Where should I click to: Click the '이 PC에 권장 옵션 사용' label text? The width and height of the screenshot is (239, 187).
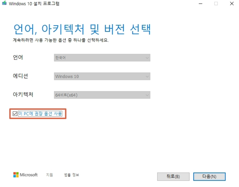pos(40,114)
